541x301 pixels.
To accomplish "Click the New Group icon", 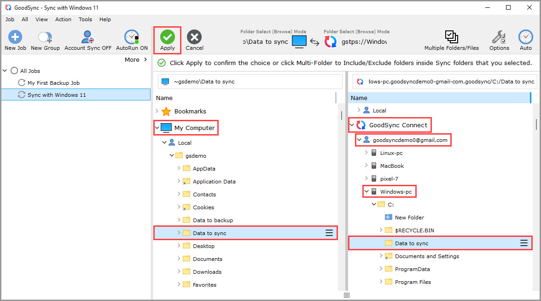I will point(45,37).
